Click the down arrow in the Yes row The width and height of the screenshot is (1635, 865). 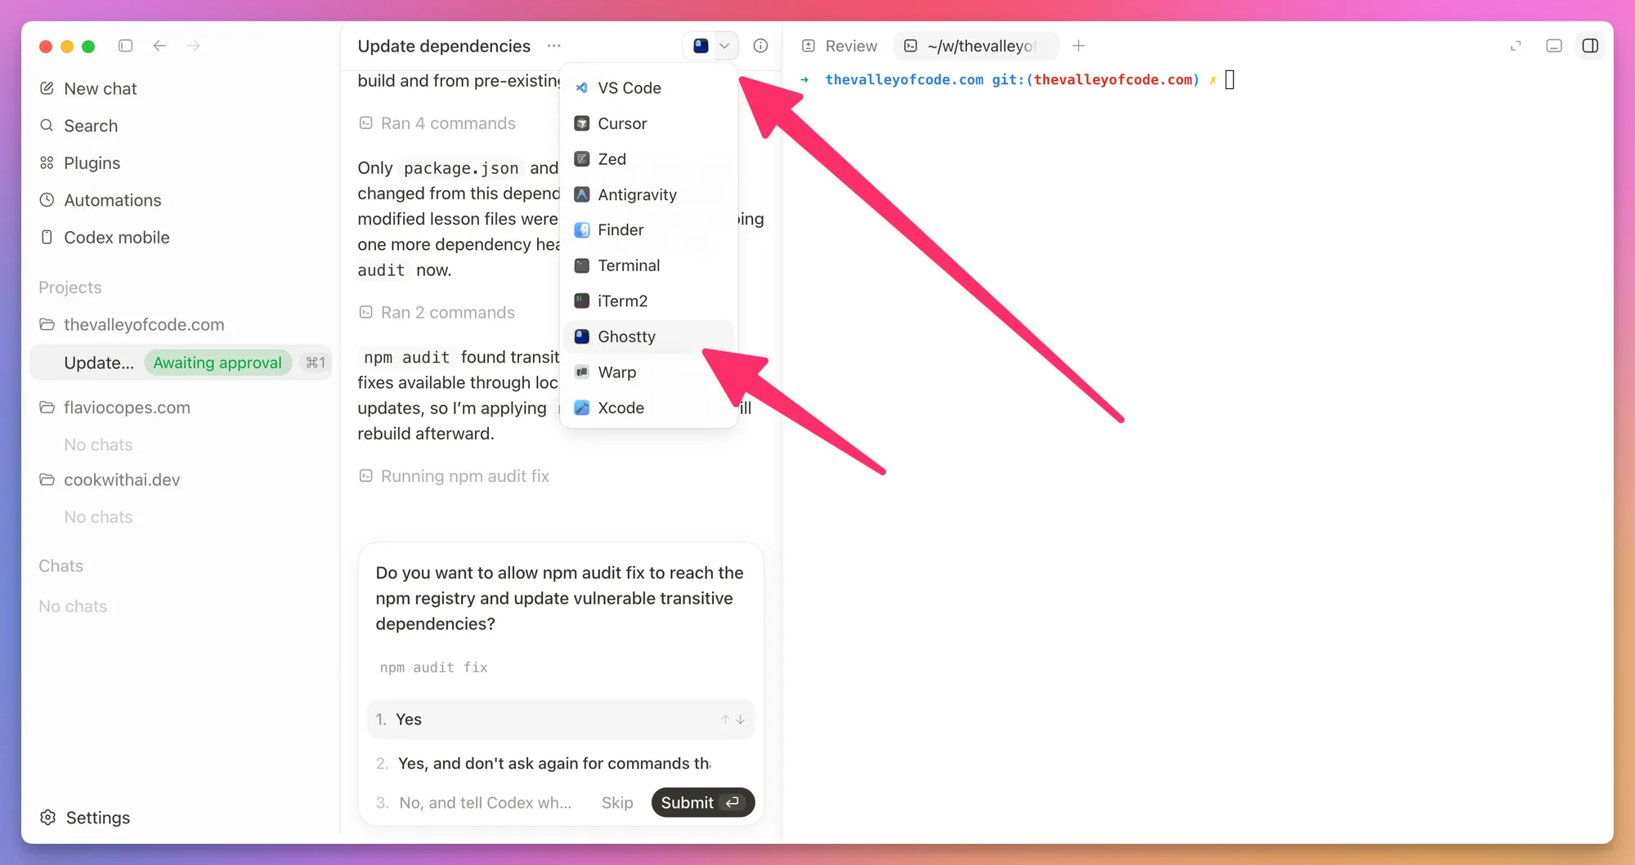(741, 720)
